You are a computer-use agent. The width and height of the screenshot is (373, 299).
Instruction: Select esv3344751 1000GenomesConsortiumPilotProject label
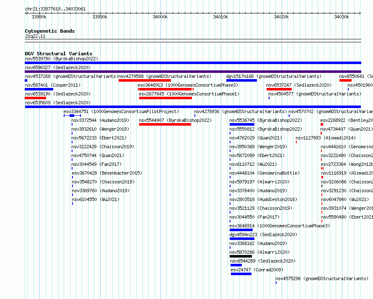pos(121,111)
